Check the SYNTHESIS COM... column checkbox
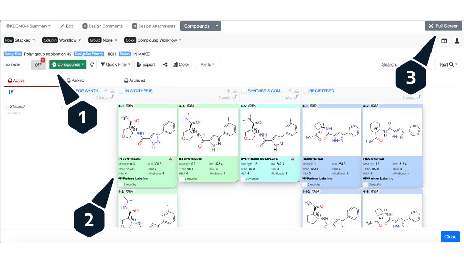Image resolution: width=464 pixels, height=263 pixels. point(244,91)
